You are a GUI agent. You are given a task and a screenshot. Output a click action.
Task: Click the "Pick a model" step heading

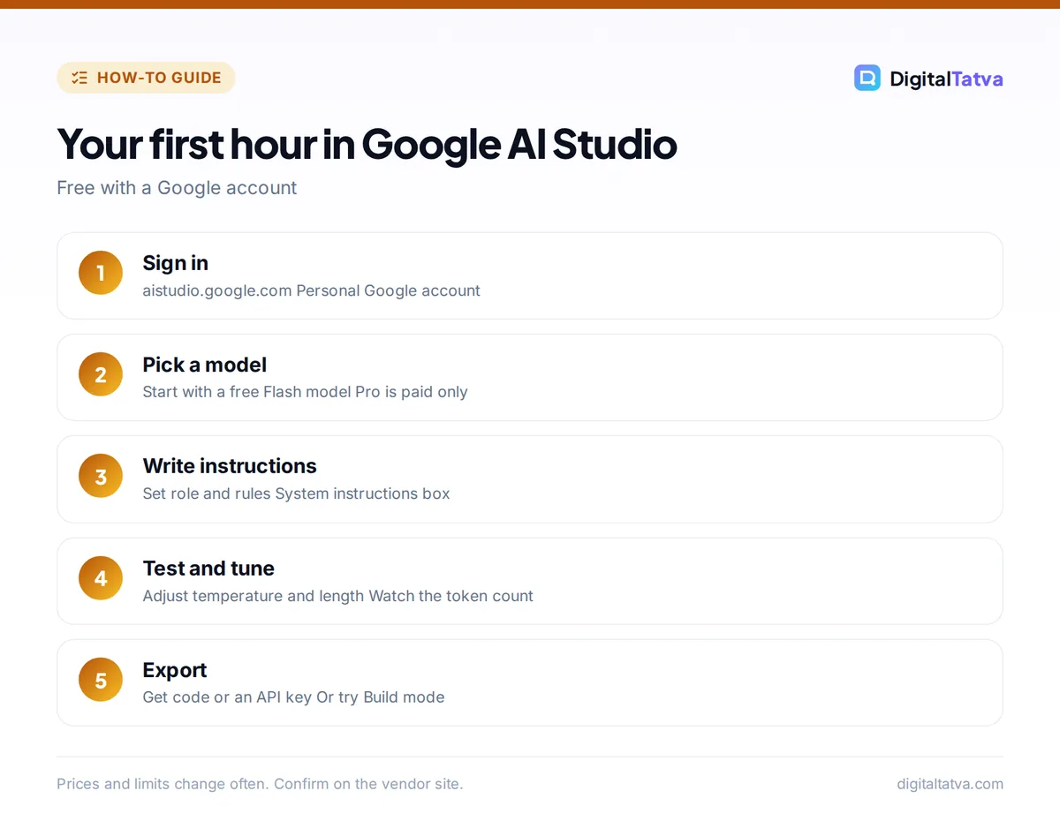pyautogui.click(x=205, y=365)
